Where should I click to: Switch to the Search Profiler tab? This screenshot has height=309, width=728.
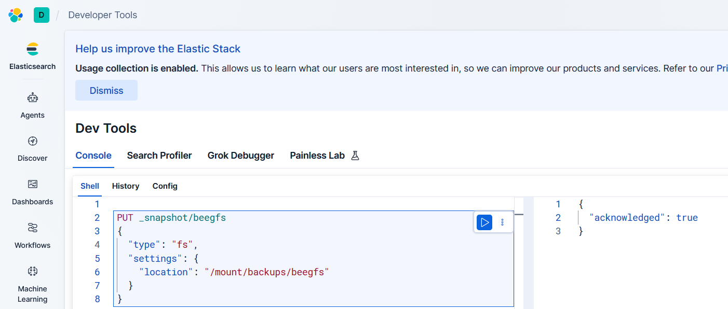click(159, 156)
